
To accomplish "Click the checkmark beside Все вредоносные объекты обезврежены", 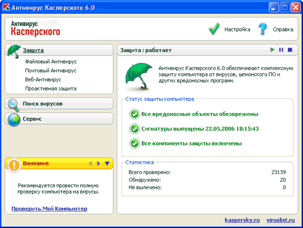I will coord(134,114).
